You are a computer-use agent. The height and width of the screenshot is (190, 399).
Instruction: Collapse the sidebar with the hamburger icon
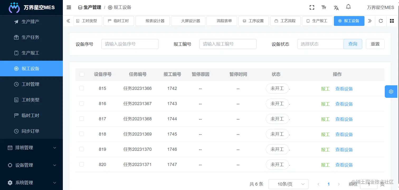pos(69,7)
